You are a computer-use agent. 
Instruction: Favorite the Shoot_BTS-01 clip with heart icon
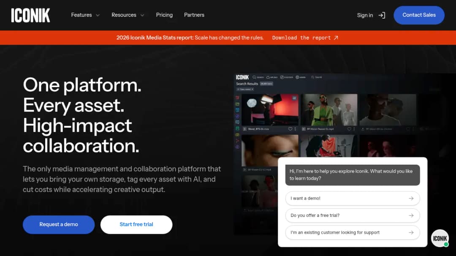tap(290, 129)
